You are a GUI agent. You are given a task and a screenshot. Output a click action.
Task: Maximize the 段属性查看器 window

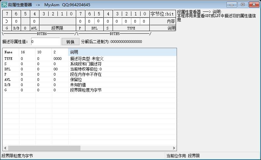pyautogui.click(x=243, y=5)
